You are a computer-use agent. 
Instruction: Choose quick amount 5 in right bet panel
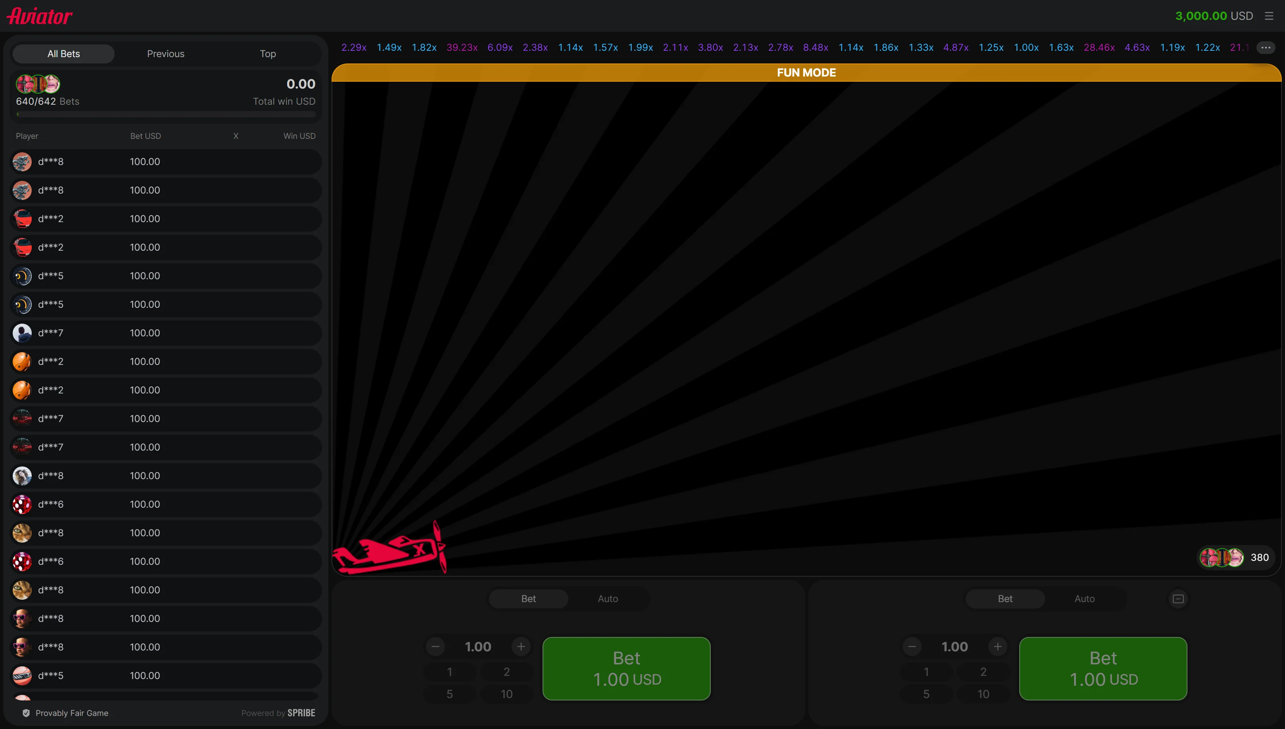pyautogui.click(x=926, y=694)
